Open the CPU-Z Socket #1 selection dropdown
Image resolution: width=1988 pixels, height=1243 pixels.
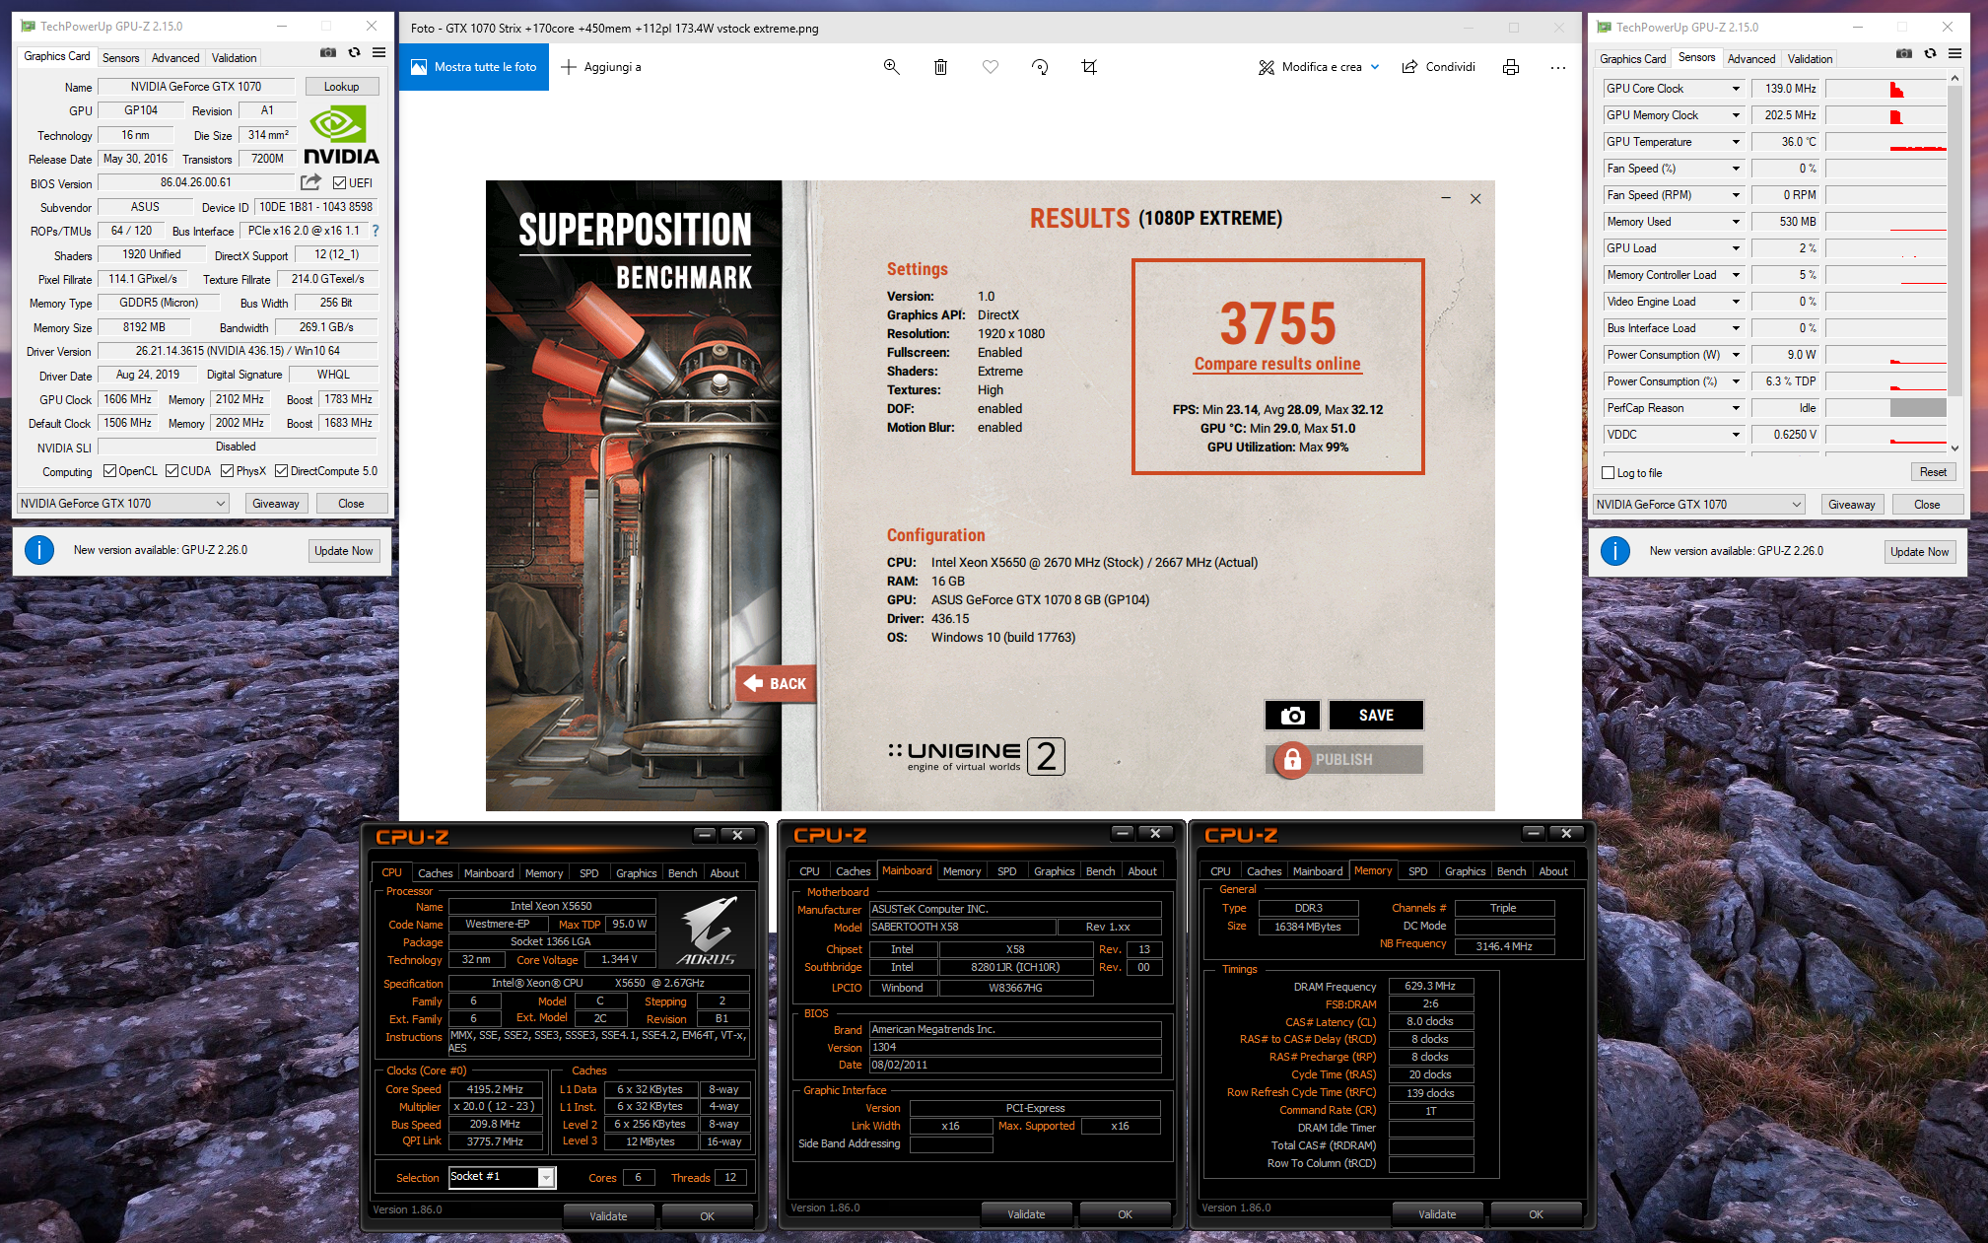pos(546,1177)
